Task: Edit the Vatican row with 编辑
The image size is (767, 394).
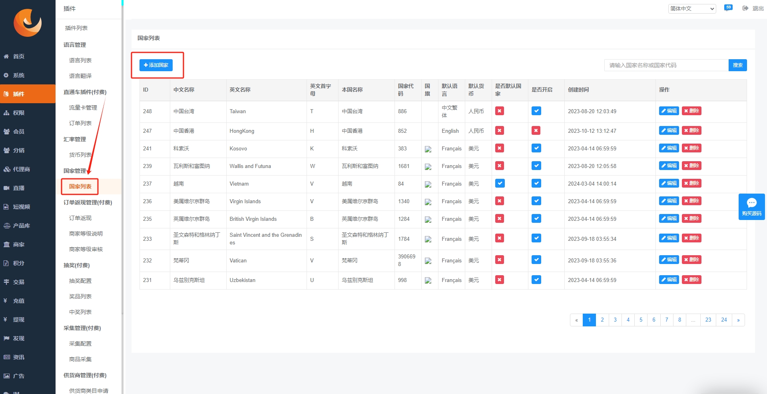Action: (669, 260)
